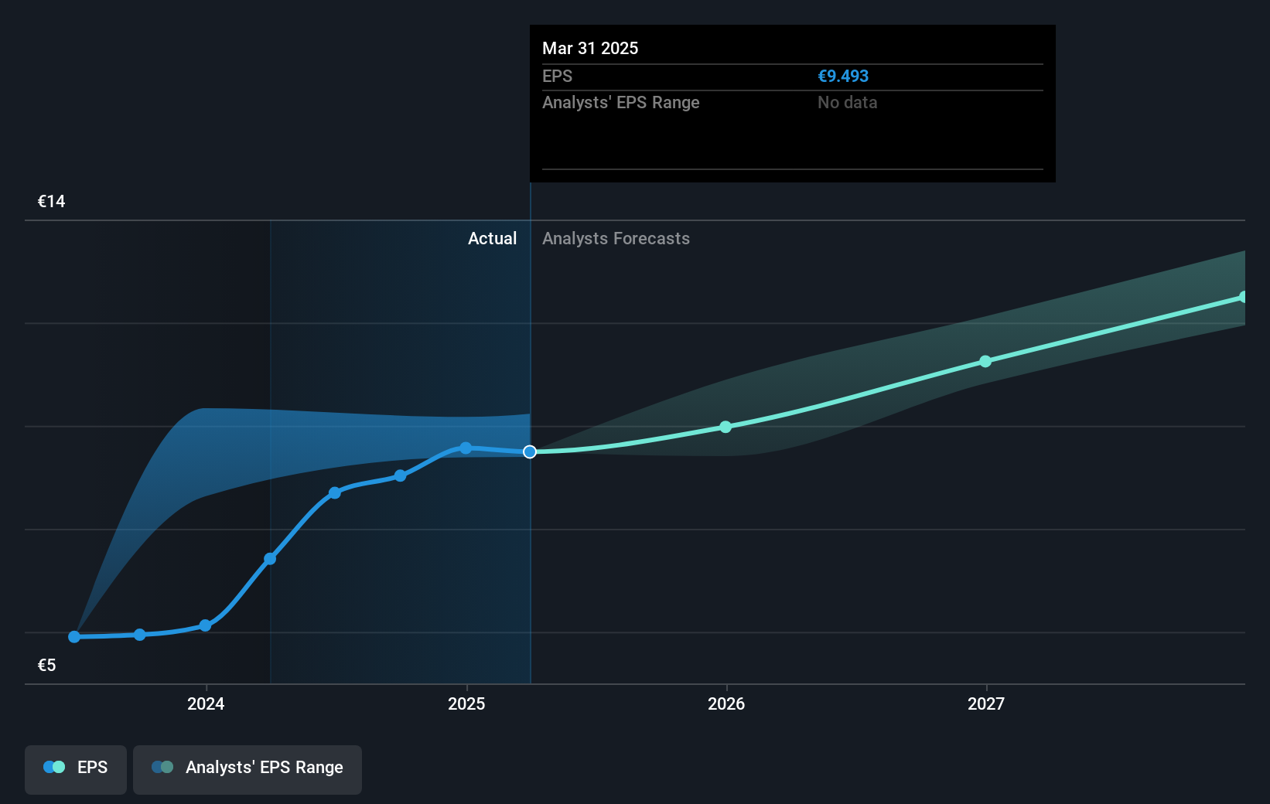Click the EPS legend color dots
The image size is (1270, 804).
pos(54,767)
